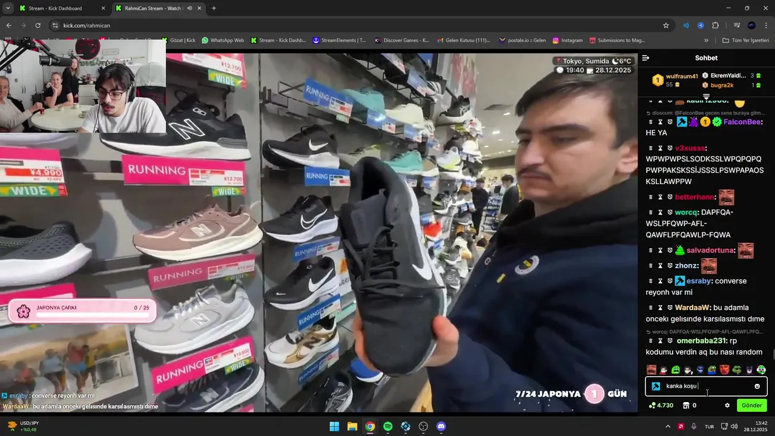Click the worcq username in chat
The width and height of the screenshot is (775, 436).
point(686,213)
